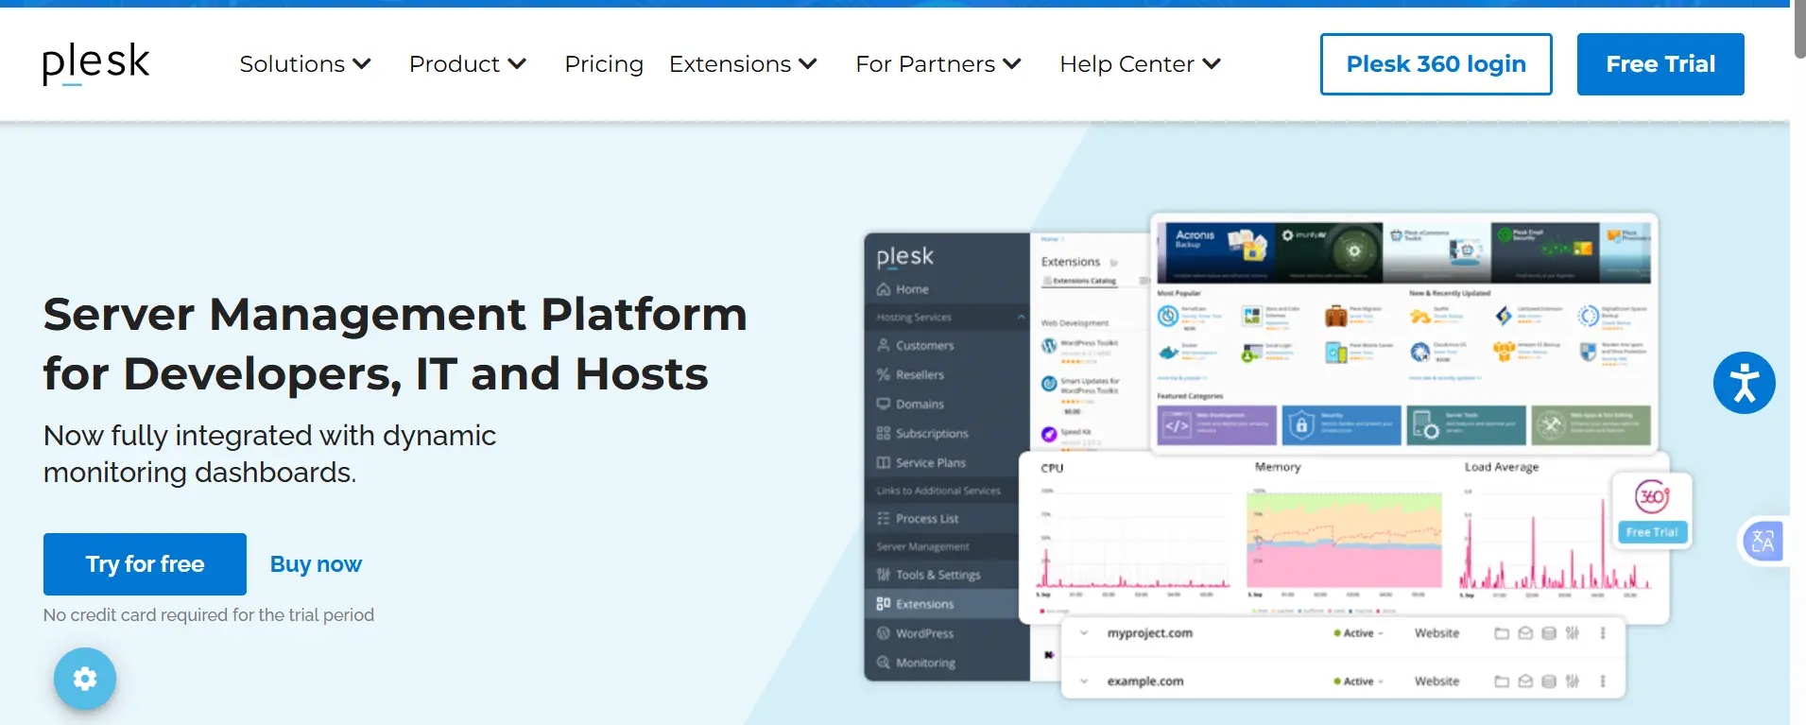This screenshot has height=725, width=1806.
Task: Expand the Solutions dropdown menu
Action: pos(304,64)
